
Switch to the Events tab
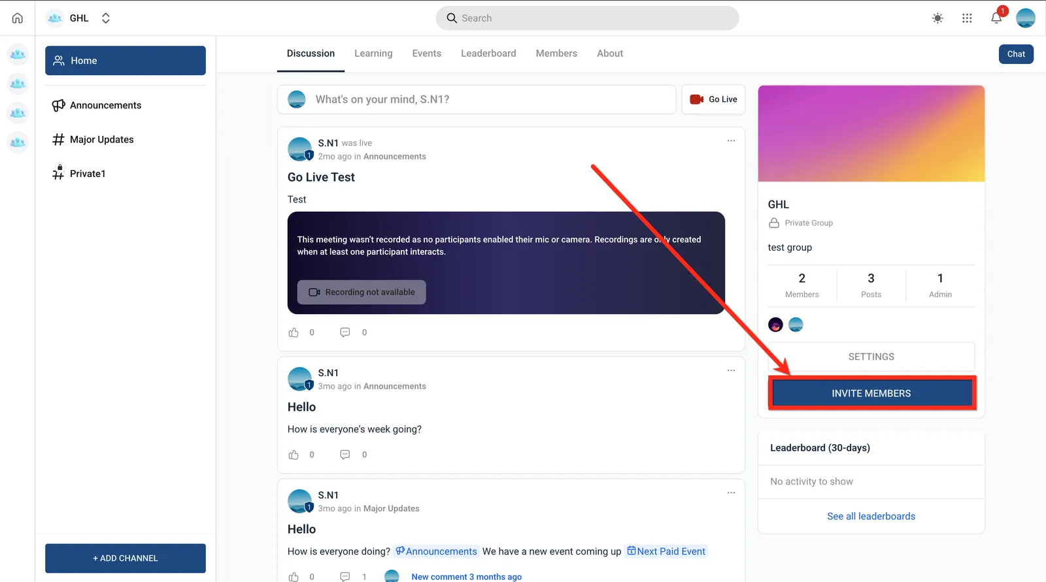tap(426, 54)
